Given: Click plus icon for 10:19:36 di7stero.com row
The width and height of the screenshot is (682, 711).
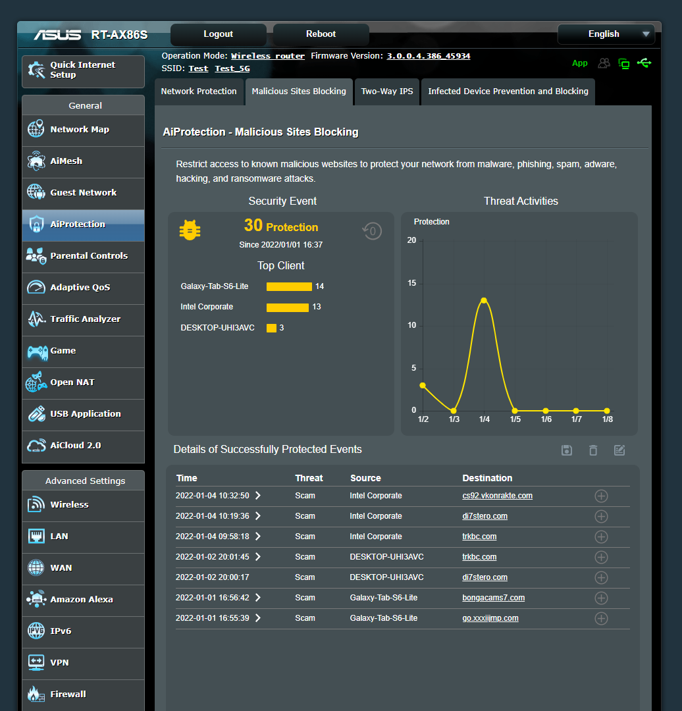Looking at the screenshot, I should pos(601,517).
